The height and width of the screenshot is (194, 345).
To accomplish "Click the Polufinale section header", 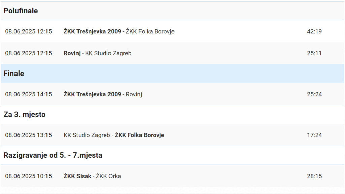I will 21,11.
